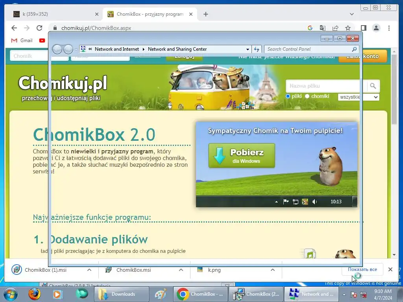Click Pobierz dla Windows download button
The width and height of the screenshot is (403, 302).
coord(242,156)
